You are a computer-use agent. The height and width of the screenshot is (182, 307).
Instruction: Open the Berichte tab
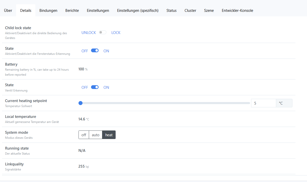tap(72, 11)
